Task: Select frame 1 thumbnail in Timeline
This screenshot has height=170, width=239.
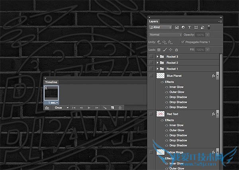Action: tap(51, 95)
